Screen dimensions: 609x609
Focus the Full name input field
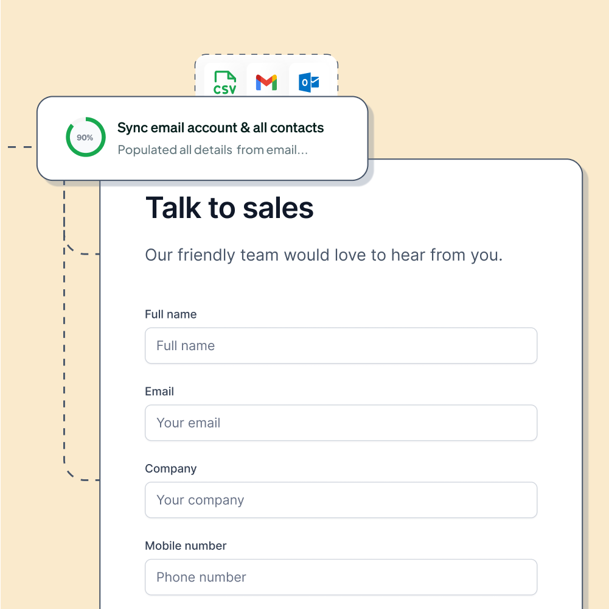point(341,346)
